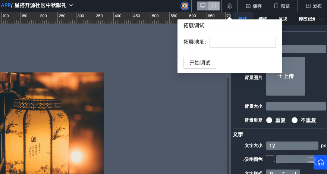Open 预览 preview
The height and width of the screenshot is (174, 327).
[282, 6]
